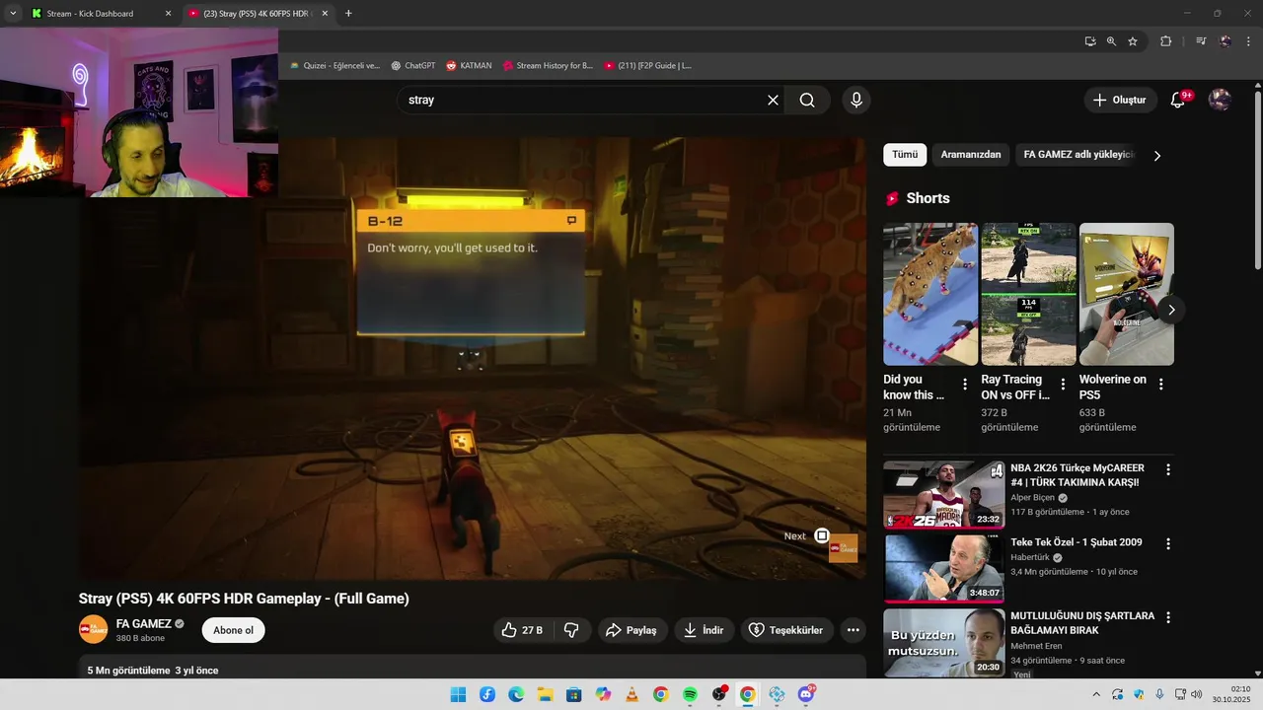The image size is (1263, 710).
Task: Start voice search with microphone icon
Action: click(856, 100)
